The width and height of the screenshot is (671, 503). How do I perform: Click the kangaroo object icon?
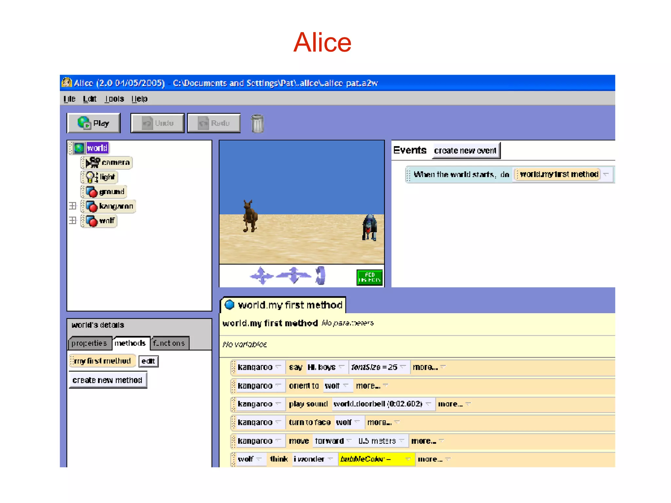point(92,206)
